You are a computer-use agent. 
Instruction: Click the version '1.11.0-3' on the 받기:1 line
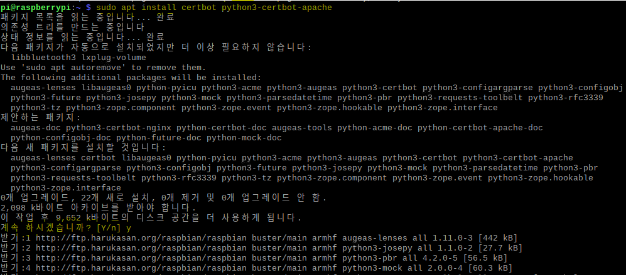[452, 238]
